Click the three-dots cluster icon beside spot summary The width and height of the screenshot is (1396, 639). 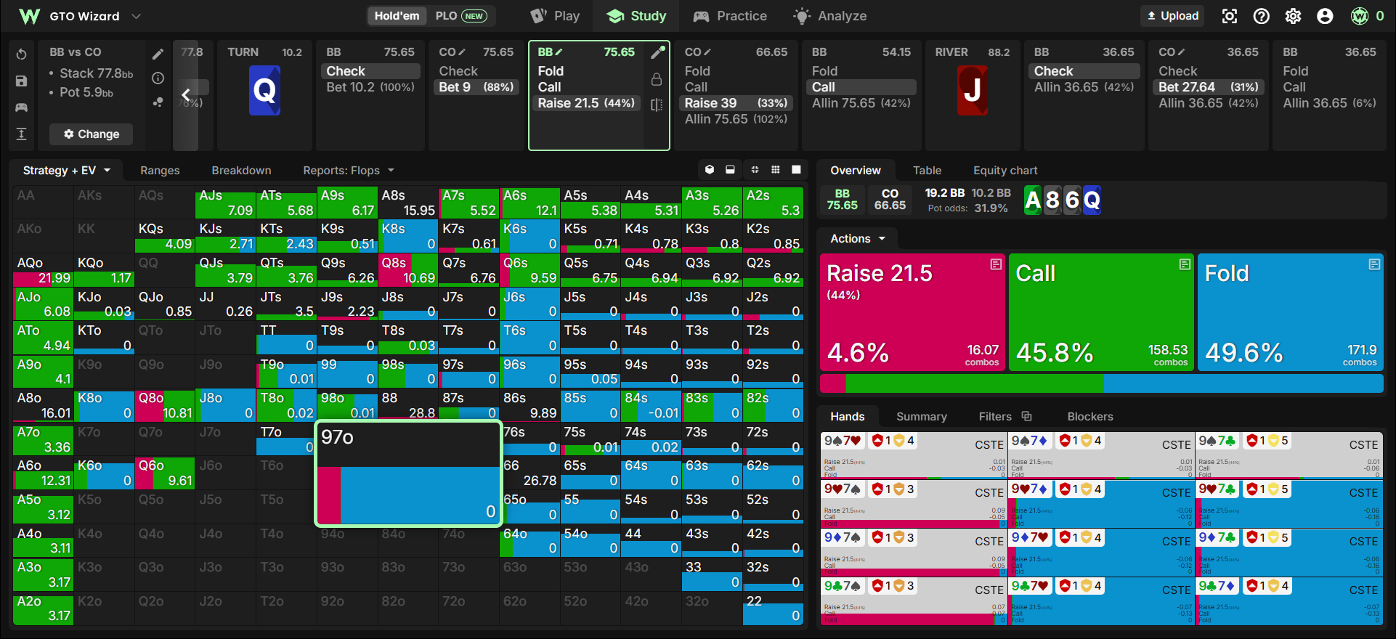point(158,102)
